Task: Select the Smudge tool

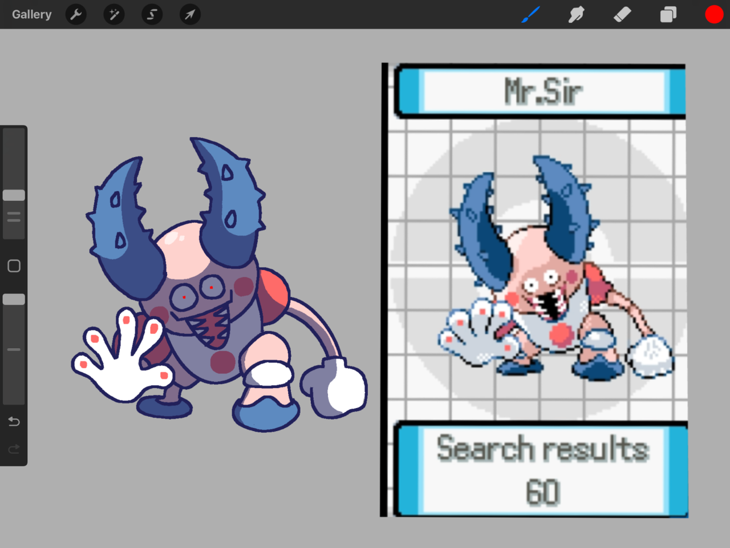Action: pos(576,14)
